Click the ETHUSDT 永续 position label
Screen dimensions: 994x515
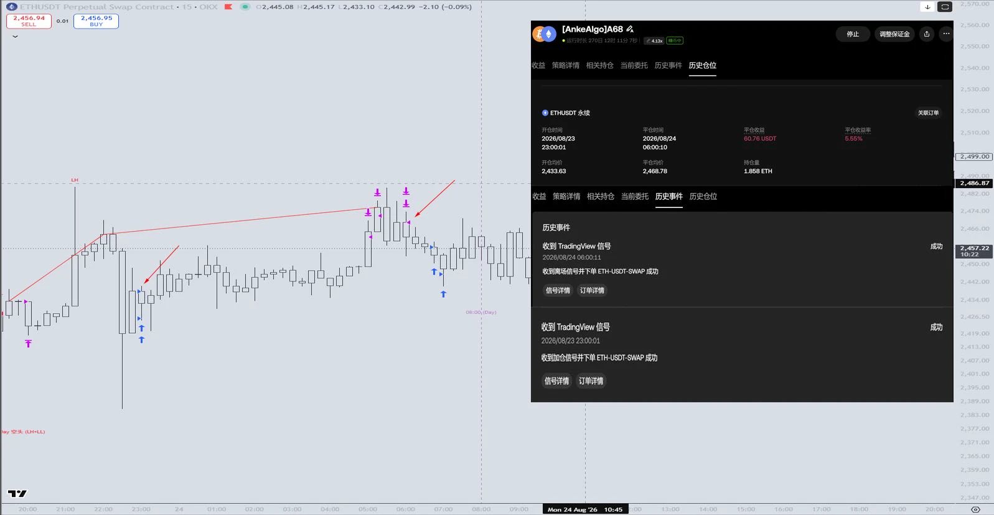(x=570, y=113)
